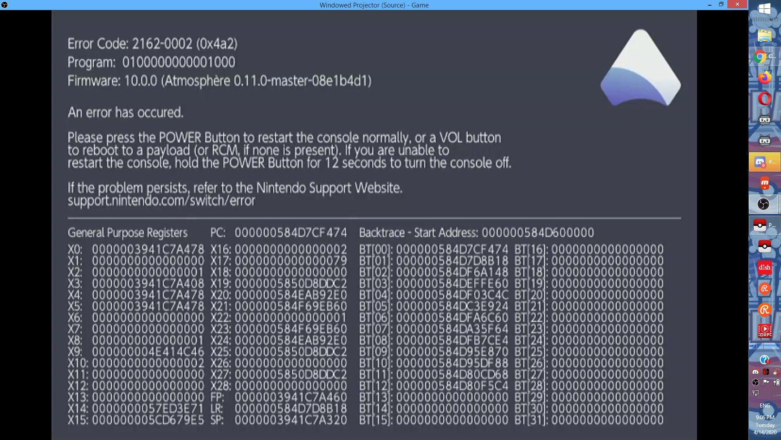This screenshot has width=781, height=440.
Task: Click the help icon with red alert in tray
Action: pos(765,359)
